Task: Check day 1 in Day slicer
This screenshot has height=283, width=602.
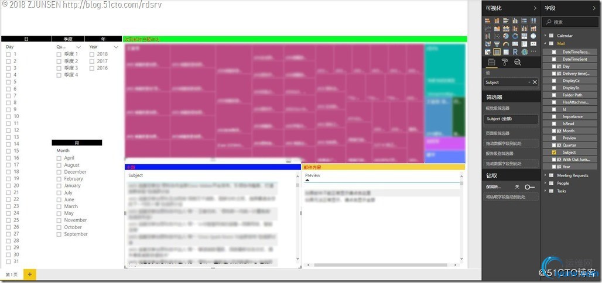Action: click(x=8, y=54)
